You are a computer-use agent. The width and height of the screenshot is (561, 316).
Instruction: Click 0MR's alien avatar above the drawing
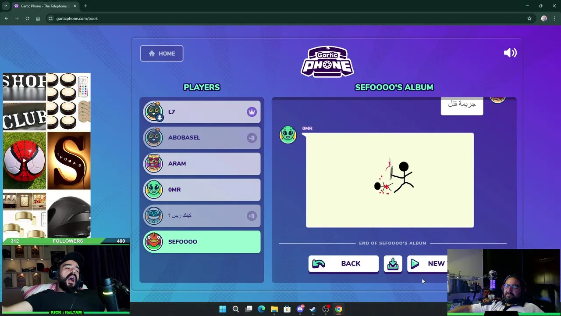point(288,135)
